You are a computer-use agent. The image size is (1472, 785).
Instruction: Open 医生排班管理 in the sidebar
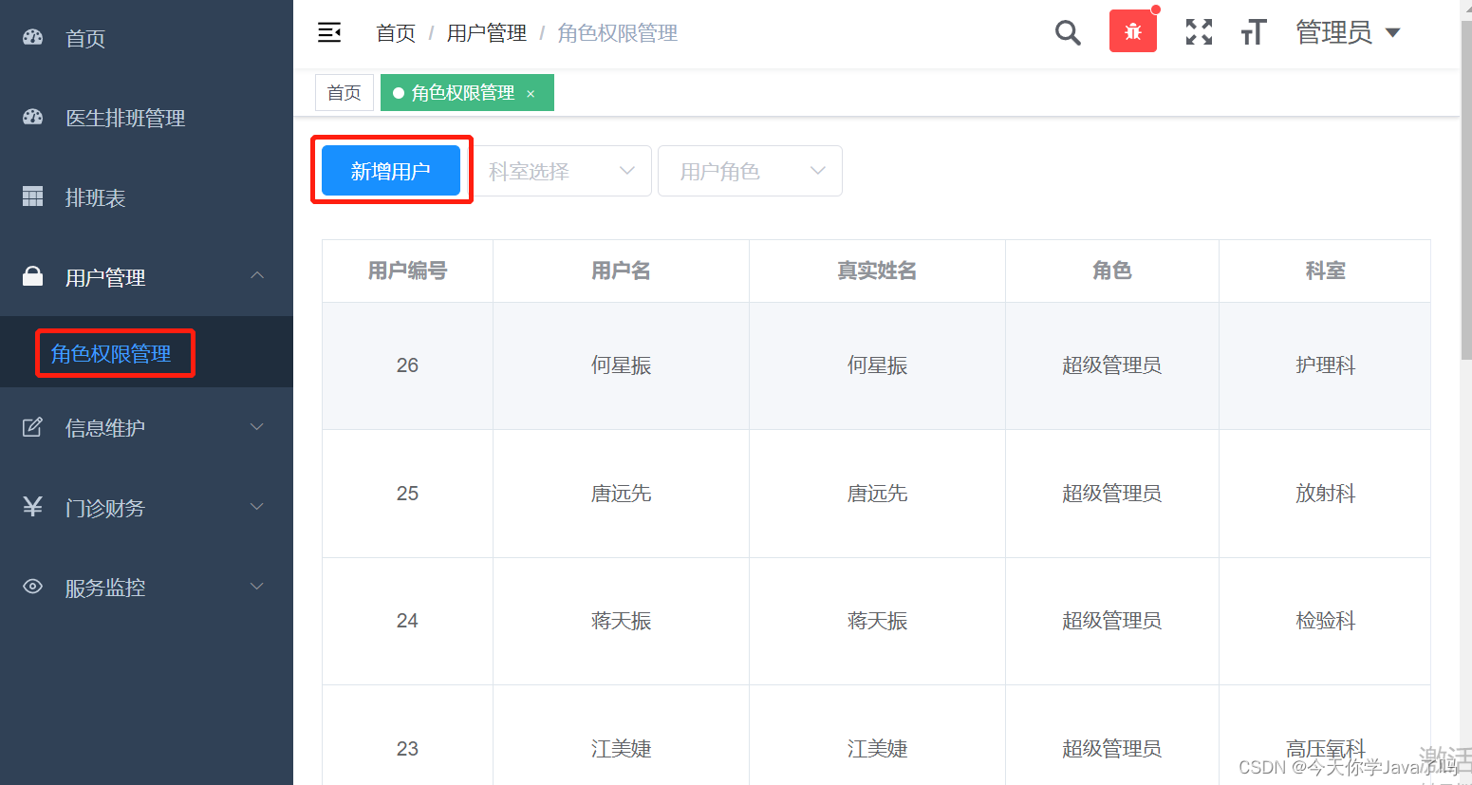pos(146,118)
